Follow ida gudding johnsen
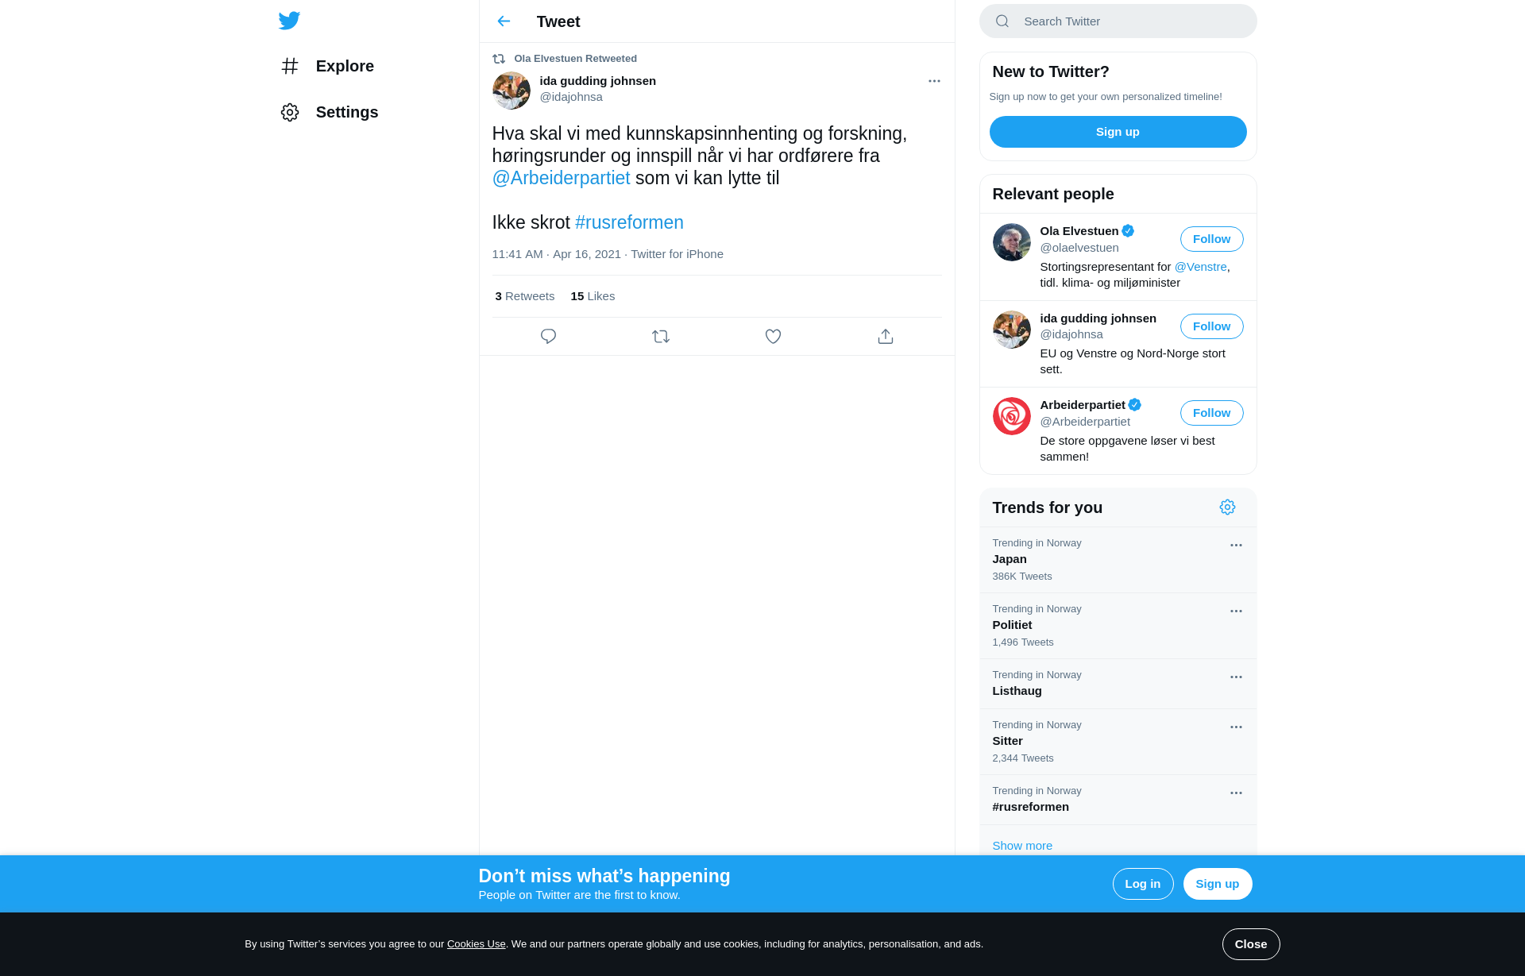 click(1211, 326)
